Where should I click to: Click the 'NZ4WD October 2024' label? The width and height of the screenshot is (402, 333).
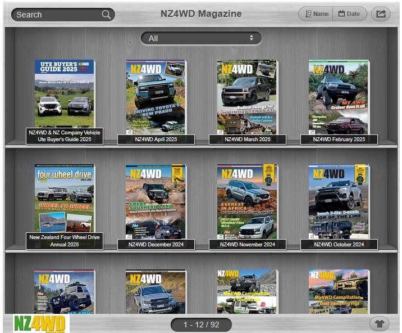pos(339,244)
